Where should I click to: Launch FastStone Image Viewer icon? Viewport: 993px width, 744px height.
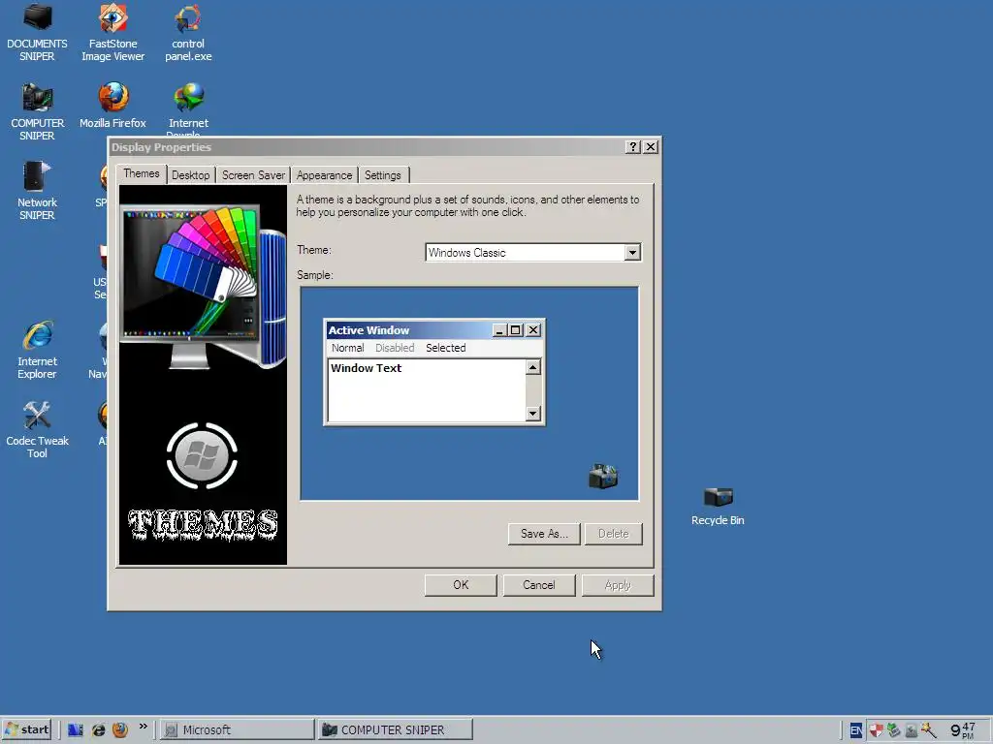tap(112, 32)
